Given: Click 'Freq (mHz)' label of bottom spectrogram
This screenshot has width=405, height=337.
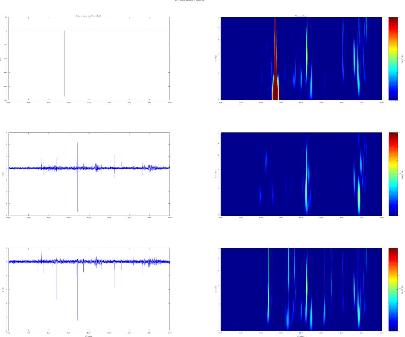Looking at the screenshot, I should [215, 289].
